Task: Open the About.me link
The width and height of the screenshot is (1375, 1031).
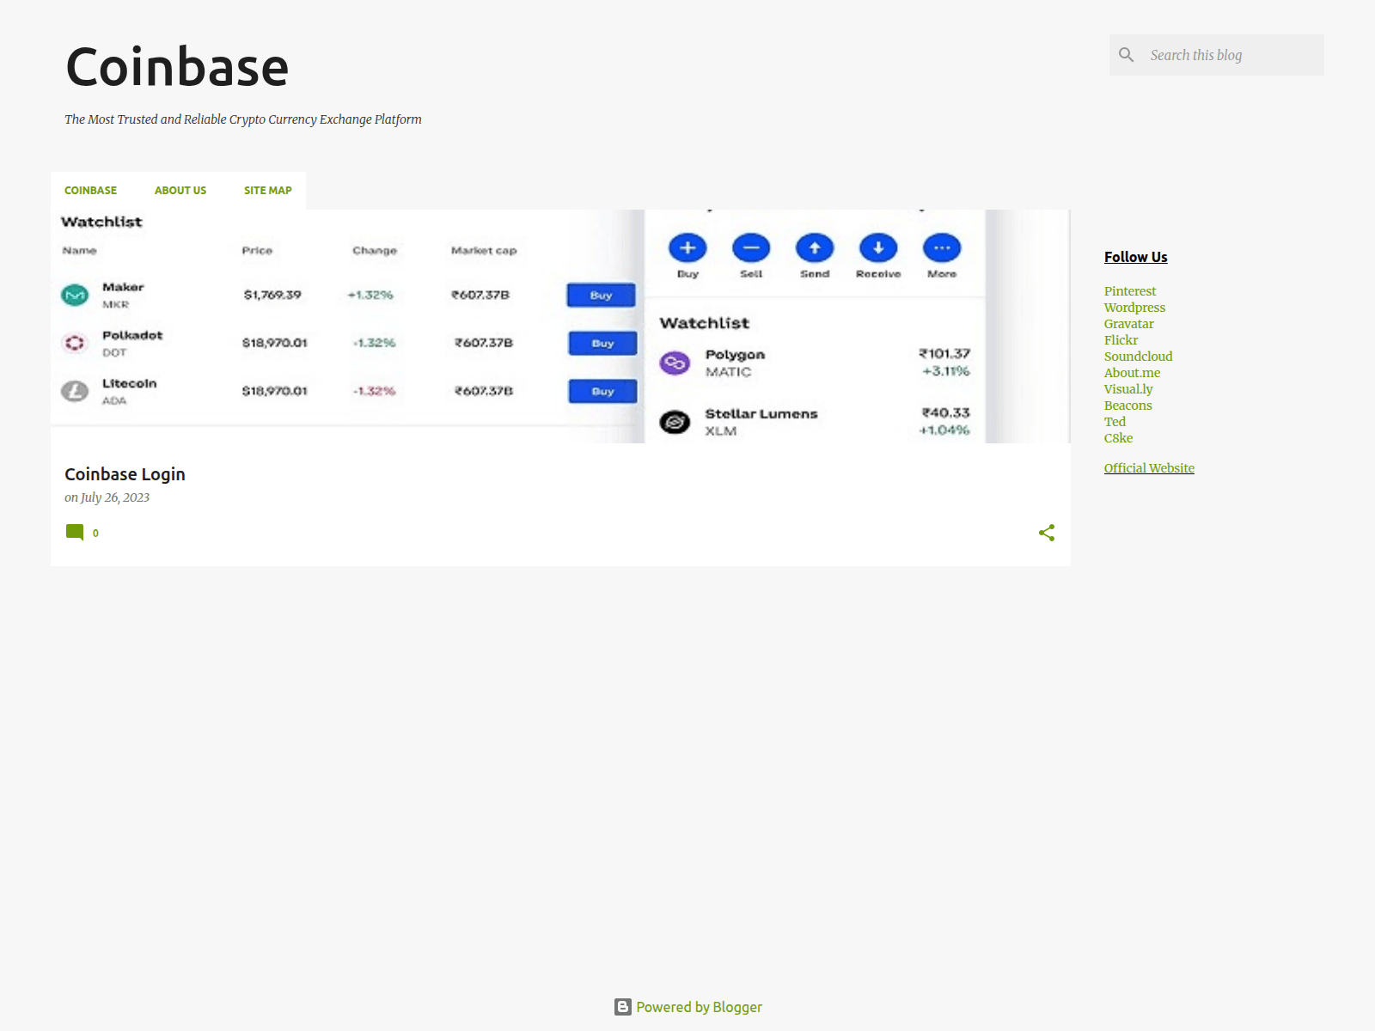Action: tap(1132, 373)
